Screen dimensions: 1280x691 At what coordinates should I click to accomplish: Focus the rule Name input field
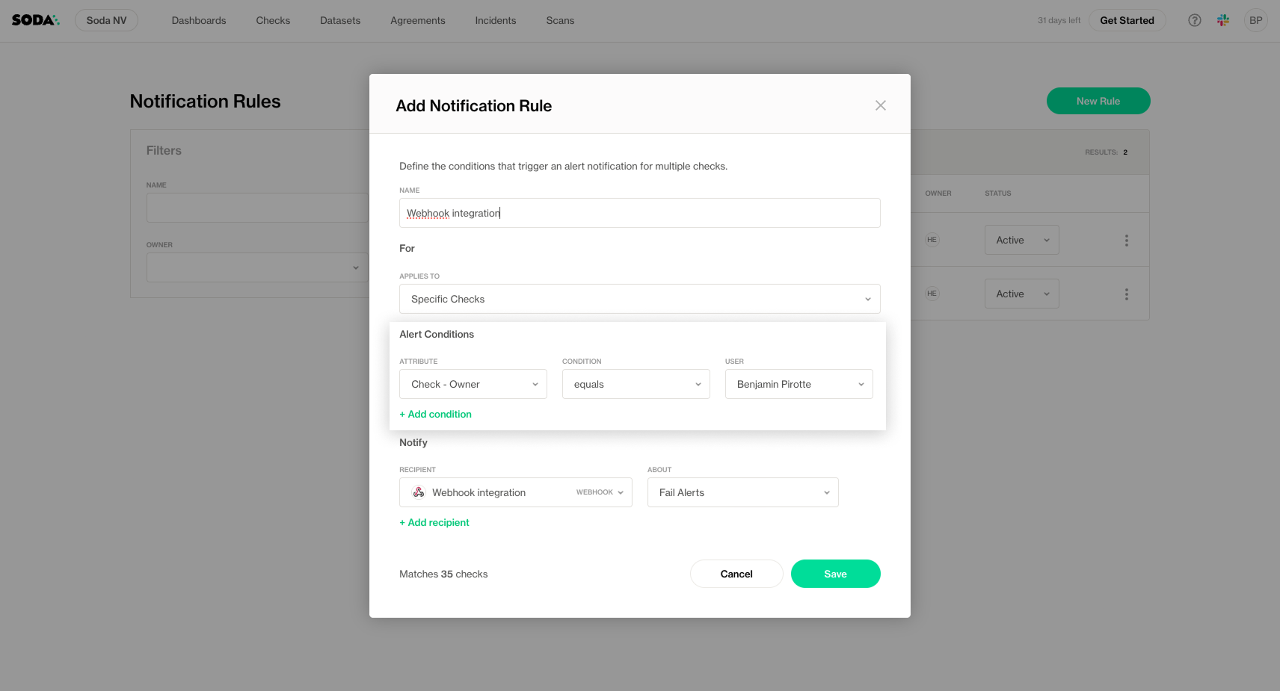click(639, 213)
